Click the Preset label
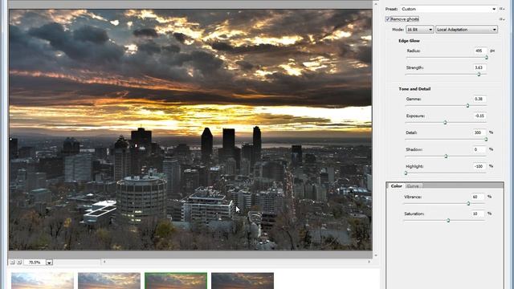Viewport: 514px width, 289px height. tap(391, 9)
